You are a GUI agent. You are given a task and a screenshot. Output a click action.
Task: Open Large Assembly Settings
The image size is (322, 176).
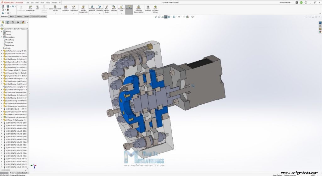click(x=155, y=9)
